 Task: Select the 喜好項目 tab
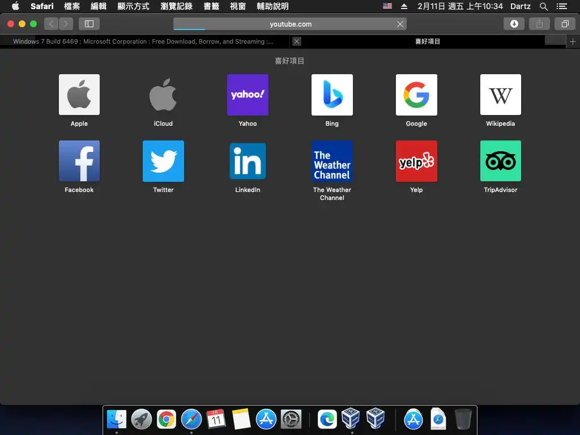(x=428, y=41)
